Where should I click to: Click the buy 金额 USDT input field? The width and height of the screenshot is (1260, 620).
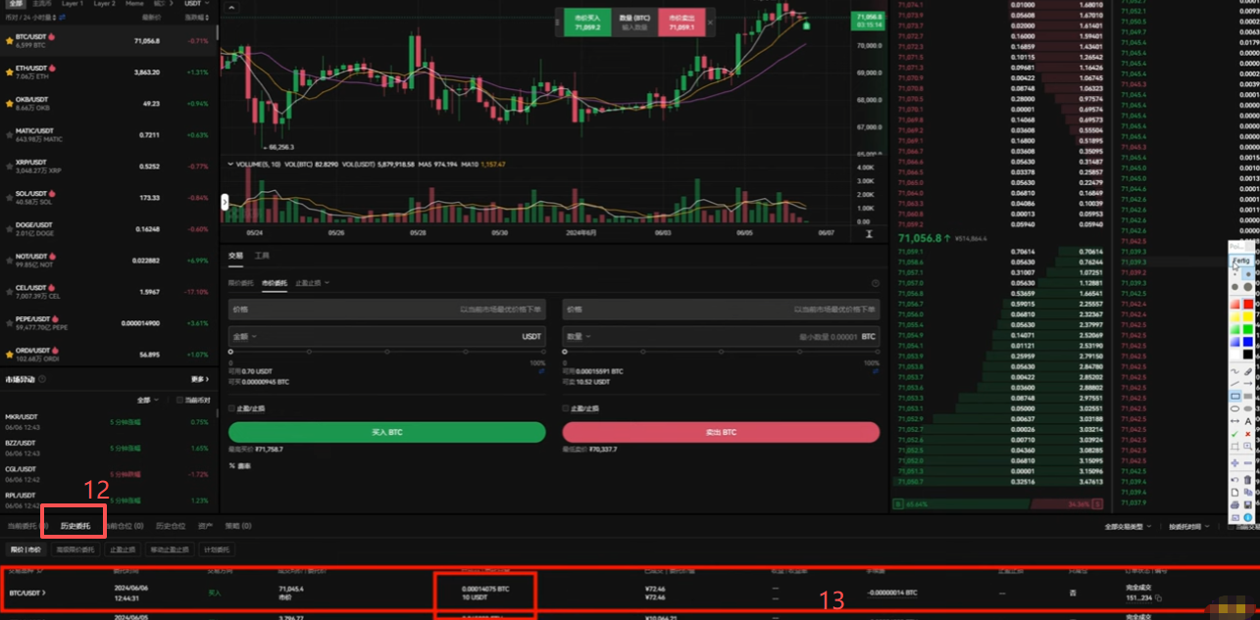pyautogui.click(x=386, y=336)
